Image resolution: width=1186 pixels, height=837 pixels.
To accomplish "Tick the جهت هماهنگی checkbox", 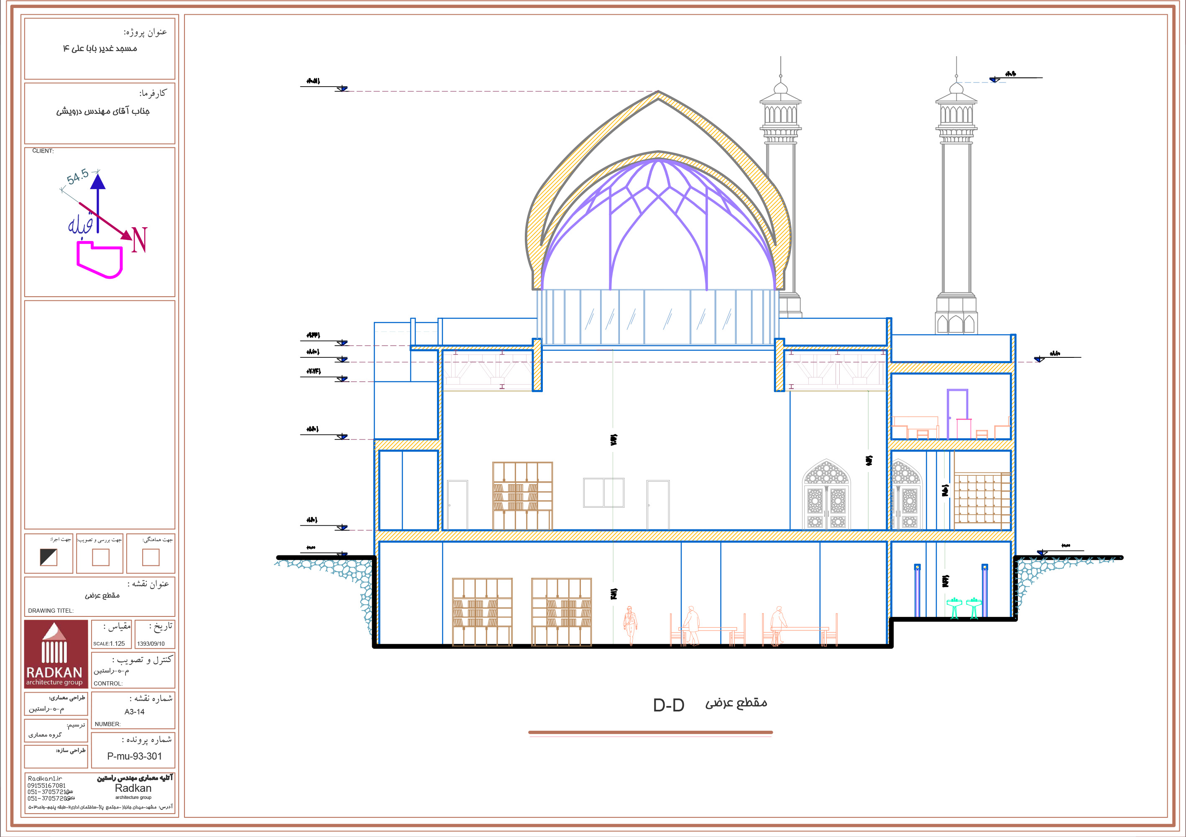I will pos(151,557).
